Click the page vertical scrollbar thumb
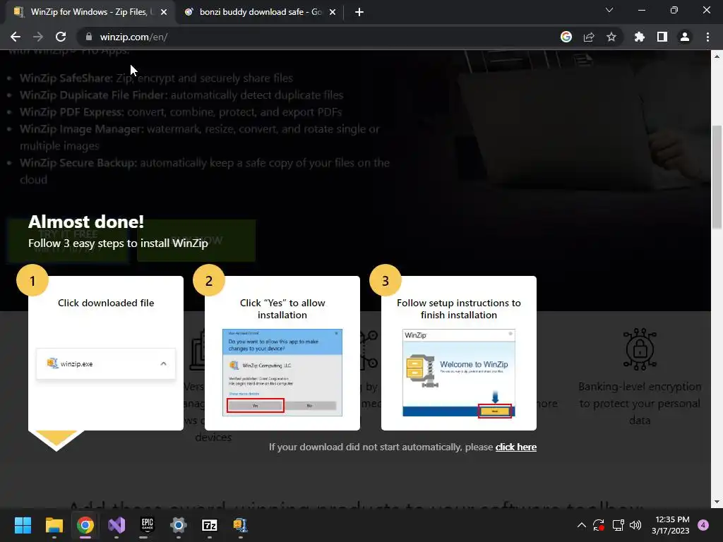This screenshot has width=723, height=542. (717, 177)
